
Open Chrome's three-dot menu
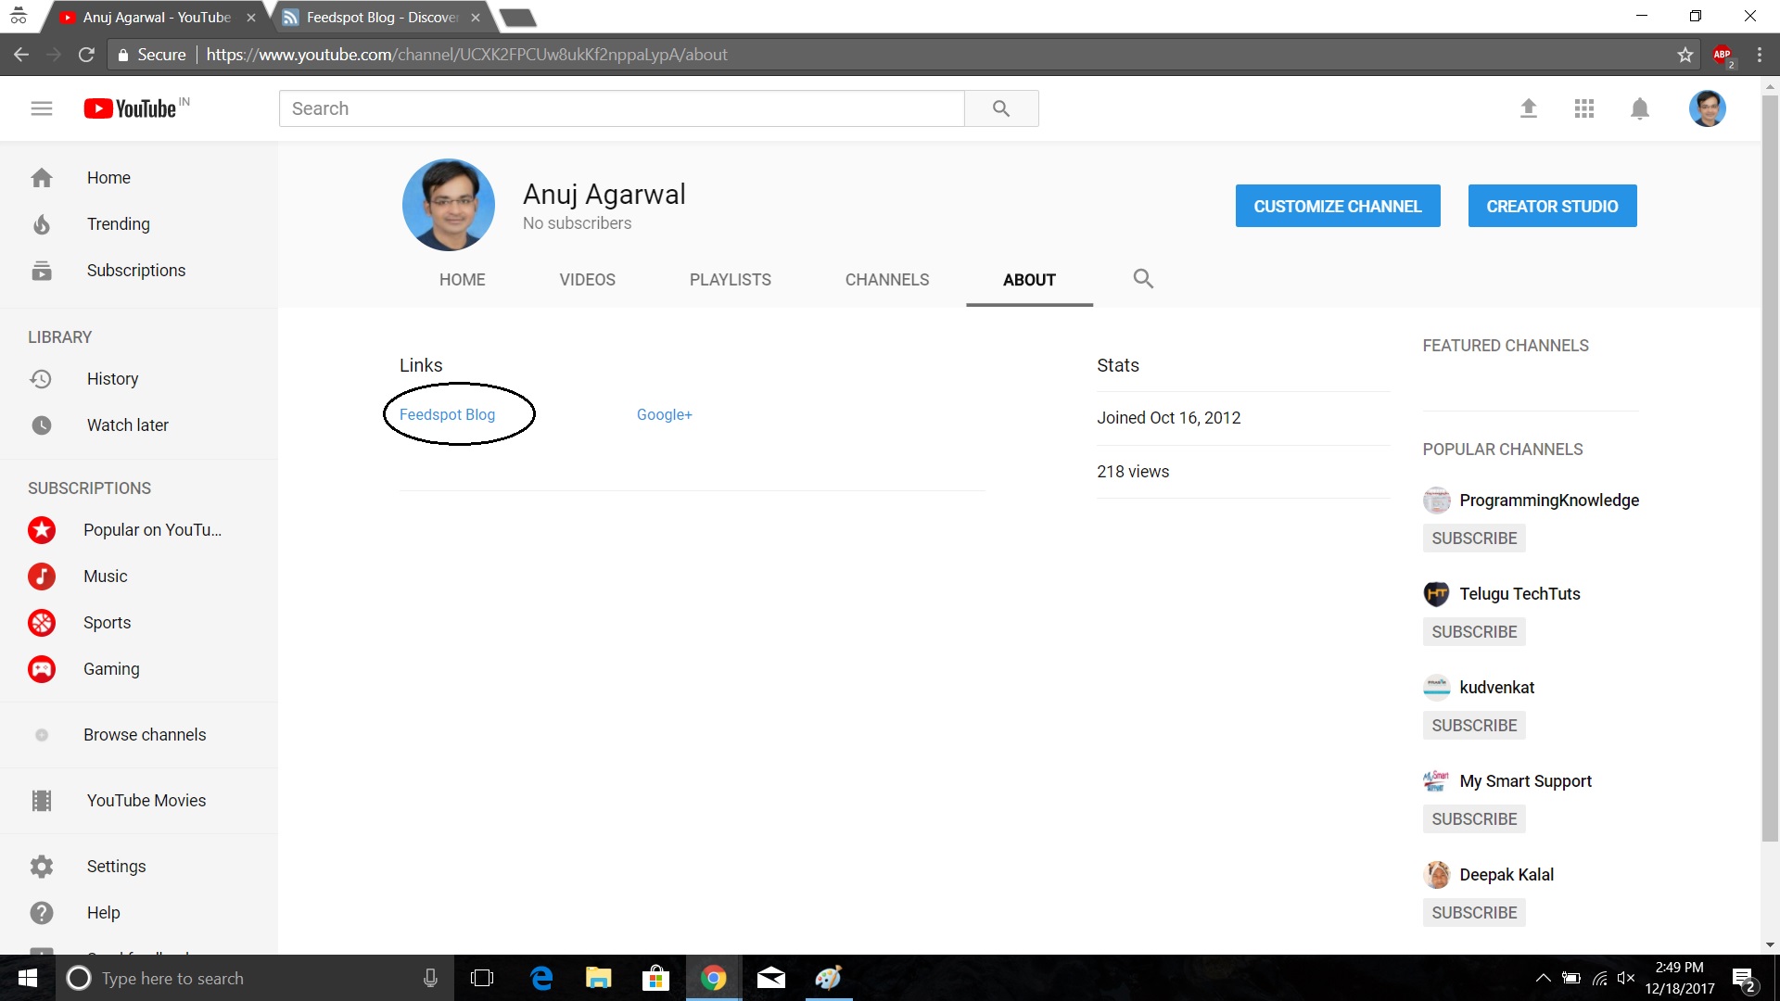[x=1760, y=55]
